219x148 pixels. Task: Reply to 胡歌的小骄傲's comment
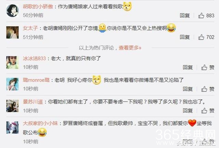[x=185, y=15]
